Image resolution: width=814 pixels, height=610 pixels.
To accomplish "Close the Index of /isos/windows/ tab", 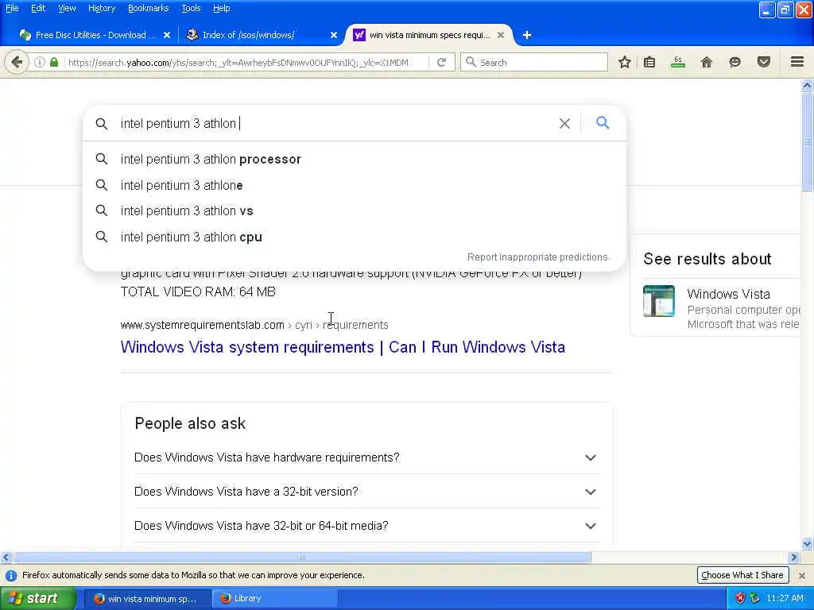I will point(334,35).
